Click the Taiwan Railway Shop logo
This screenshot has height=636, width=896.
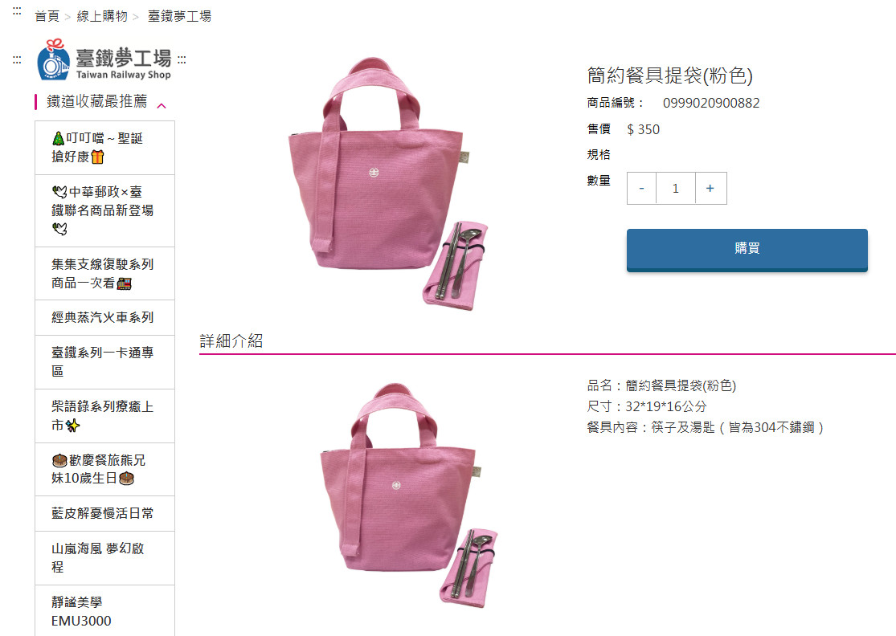[104, 60]
